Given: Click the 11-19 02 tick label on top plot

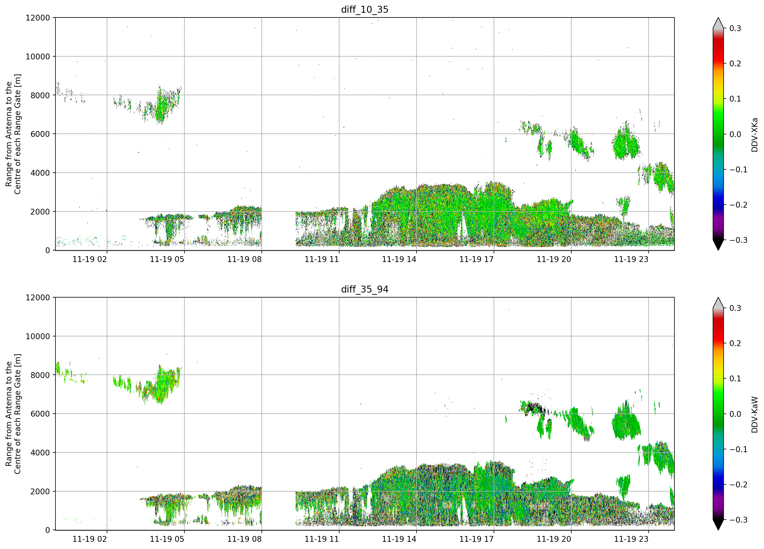Looking at the screenshot, I should tap(90, 259).
